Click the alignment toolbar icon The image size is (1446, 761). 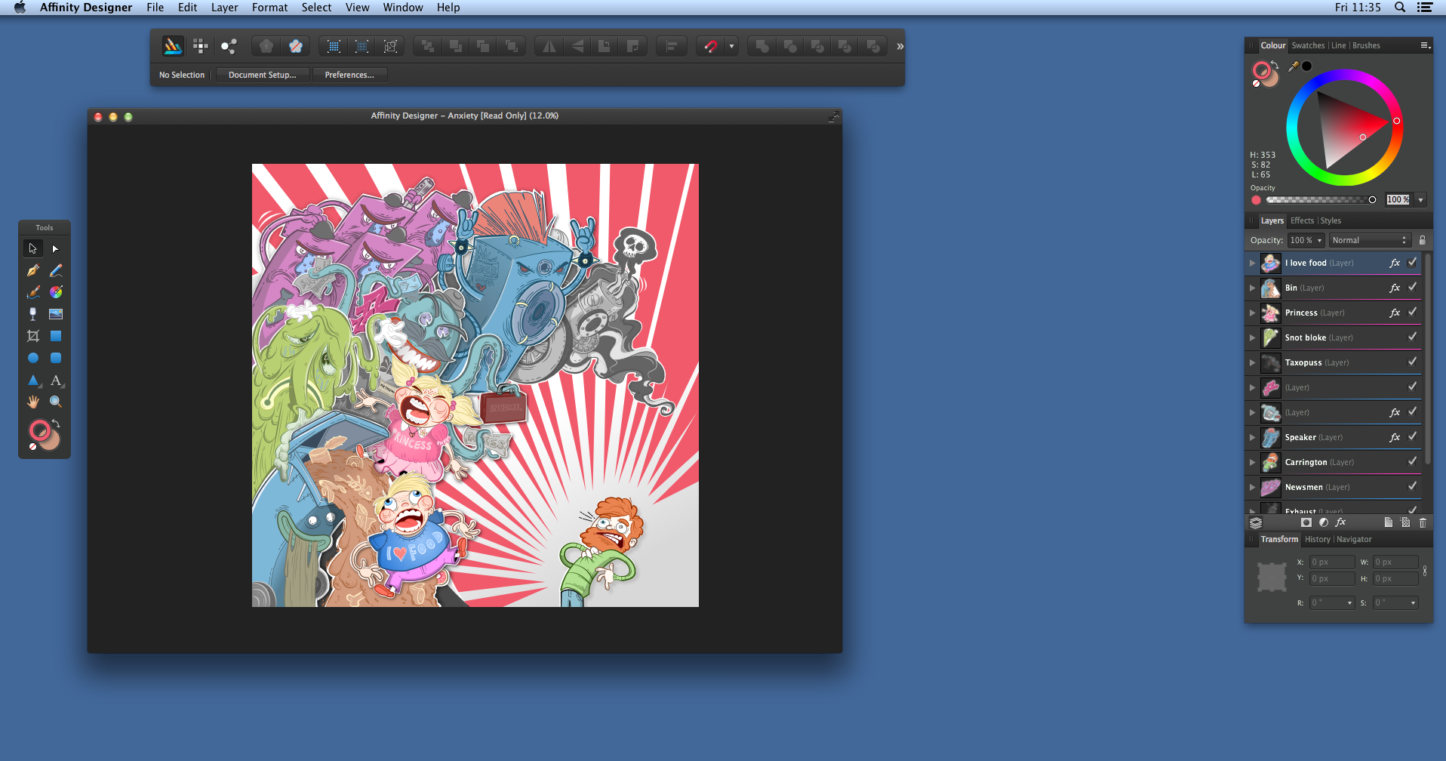tap(671, 46)
